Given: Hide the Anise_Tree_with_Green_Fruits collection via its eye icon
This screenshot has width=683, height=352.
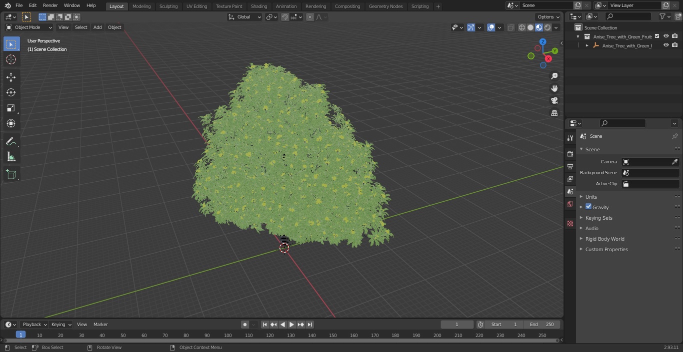Looking at the screenshot, I should point(666,36).
